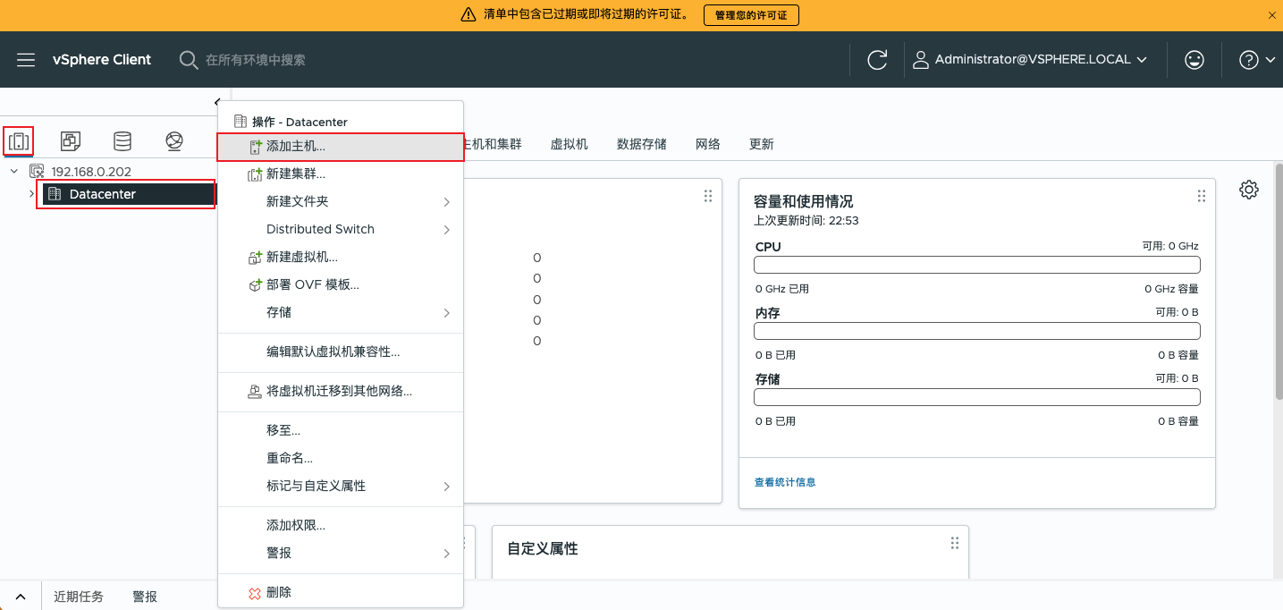This screenshot has height=610, width=1283.
Task: Click the 管理您的许可证 button
Action: (751, 15)
